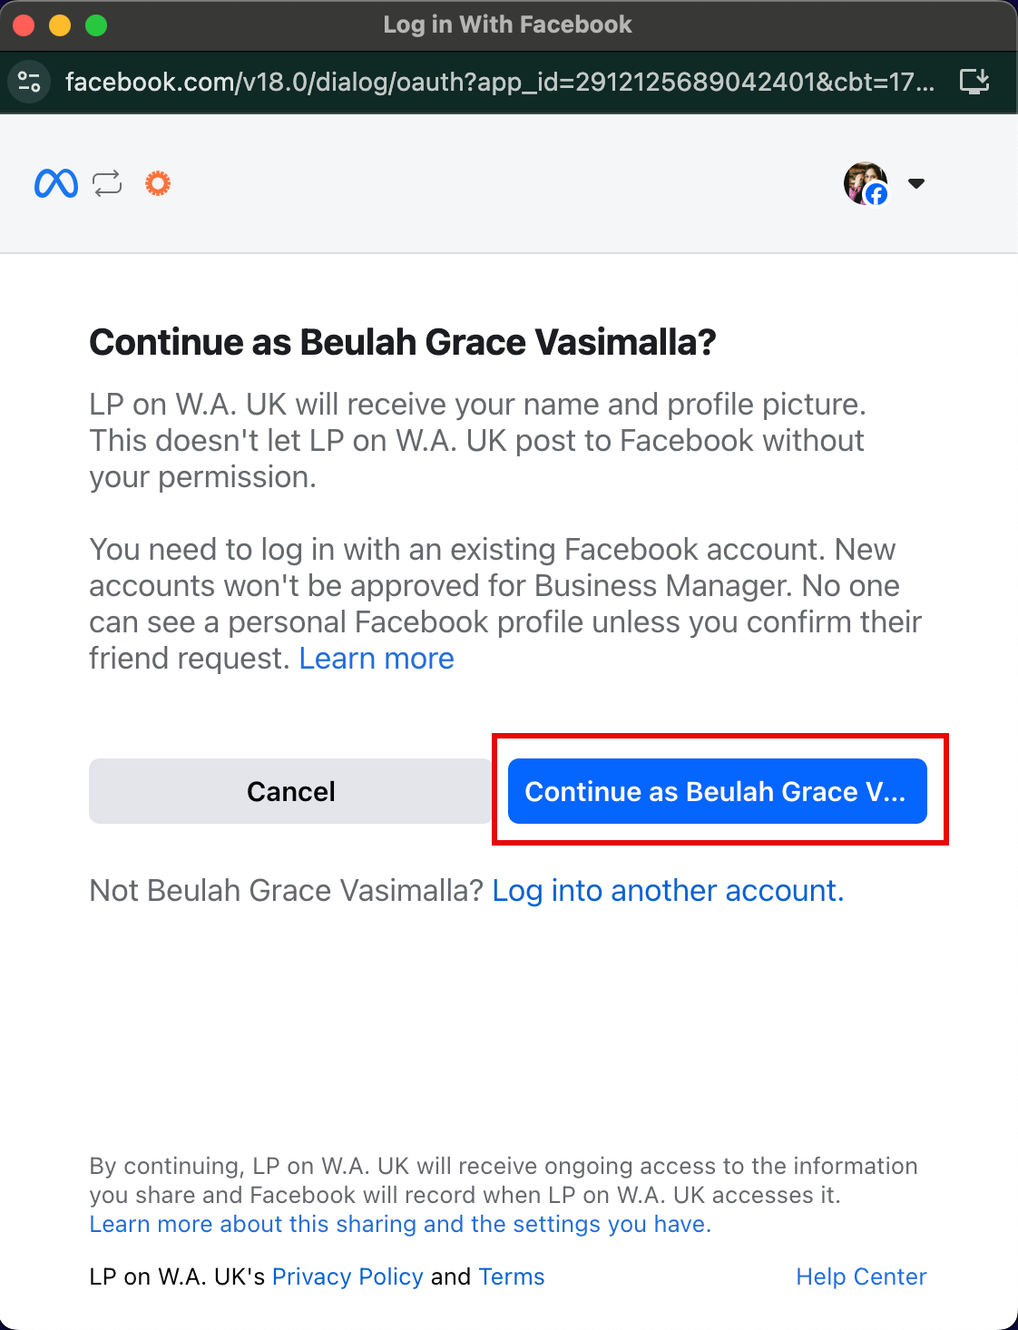Open Learn more about this sharing link
Image resolution: width=1018 pixels, height=1330 pixels.
[400, 1224]
